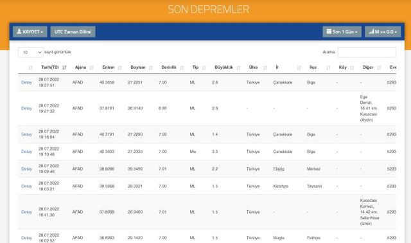Image resolution: width=411 pixels, height=243 pixels.
Task: Open Detay for the 16:02:52 earthquake
Action: (x=26, y=238)
